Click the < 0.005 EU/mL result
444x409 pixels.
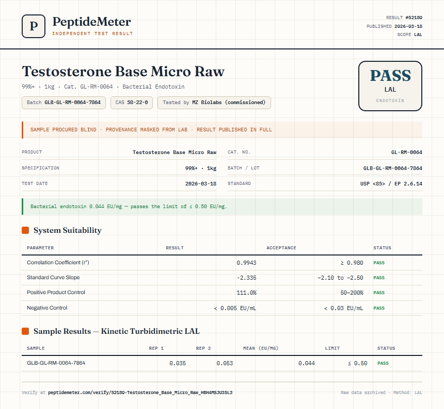pos(235,308)
